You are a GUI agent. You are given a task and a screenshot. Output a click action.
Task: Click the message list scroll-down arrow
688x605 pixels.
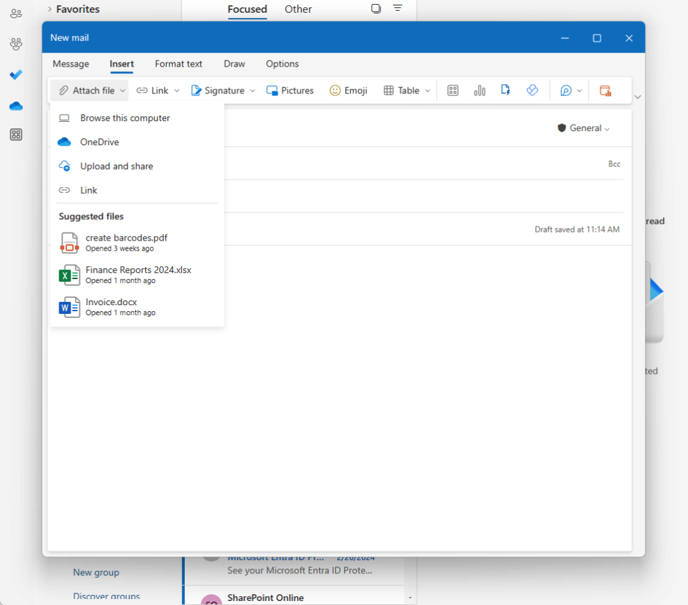point(411,598)
